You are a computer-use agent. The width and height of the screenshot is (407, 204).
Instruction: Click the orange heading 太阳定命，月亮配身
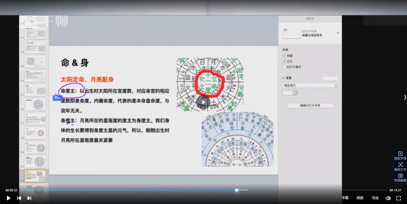[x=87, y=80]
